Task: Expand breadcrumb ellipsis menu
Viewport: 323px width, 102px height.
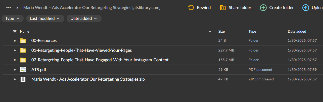Action: click(9, 8)
